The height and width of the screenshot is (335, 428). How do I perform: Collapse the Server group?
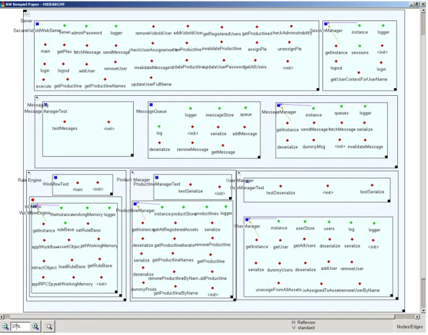pos(27,14)
